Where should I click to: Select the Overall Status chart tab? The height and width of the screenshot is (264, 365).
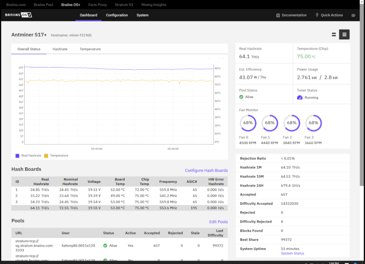point(29,49)
